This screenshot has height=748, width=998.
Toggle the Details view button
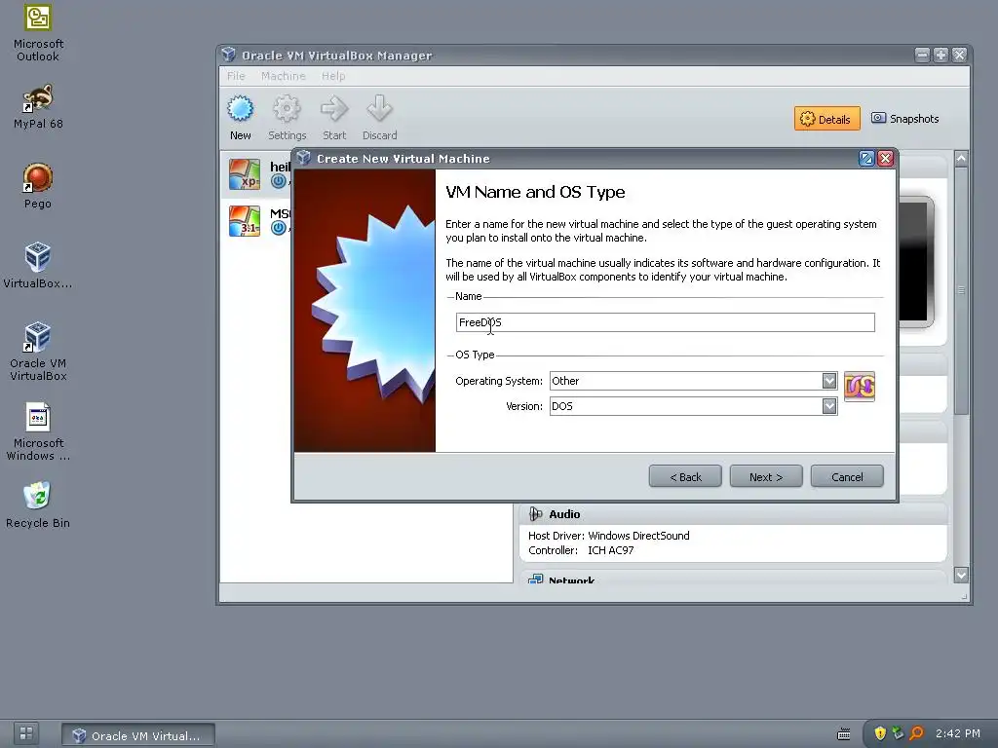[826, 119]
